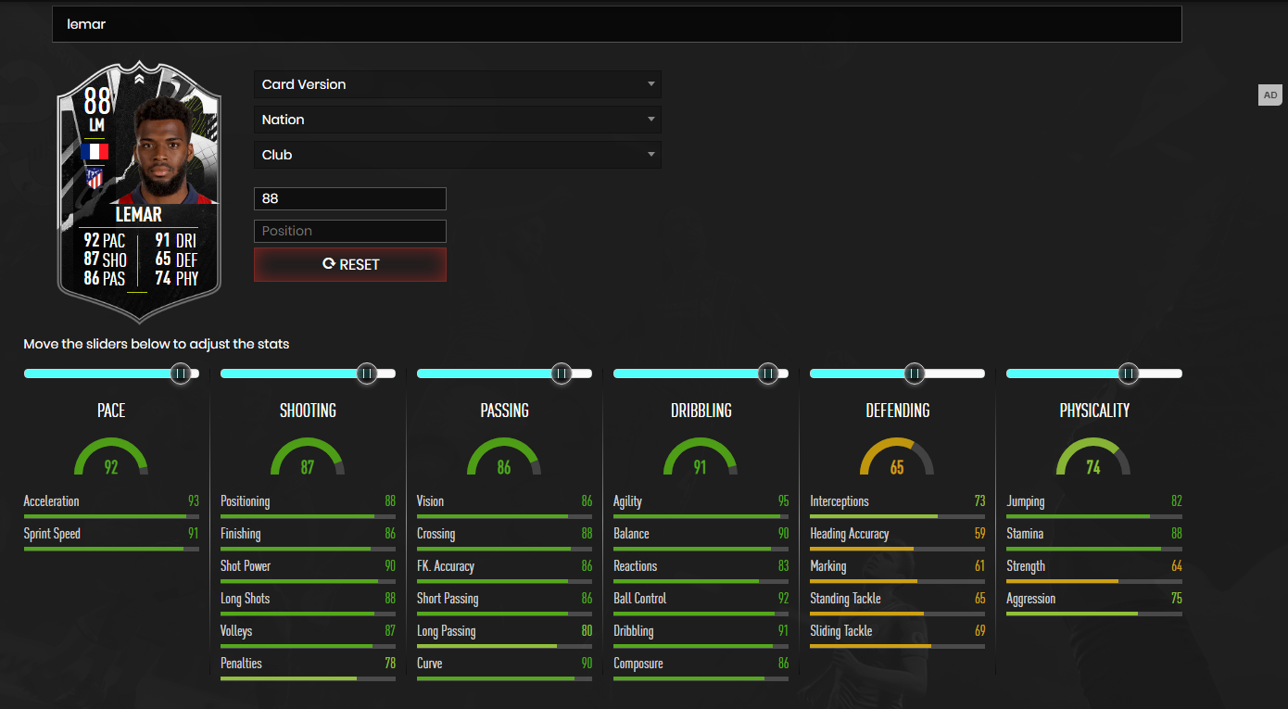Viewport: 1288px width, 709px height.
Task: Click the Agility stat label
Action: [628, 501]
